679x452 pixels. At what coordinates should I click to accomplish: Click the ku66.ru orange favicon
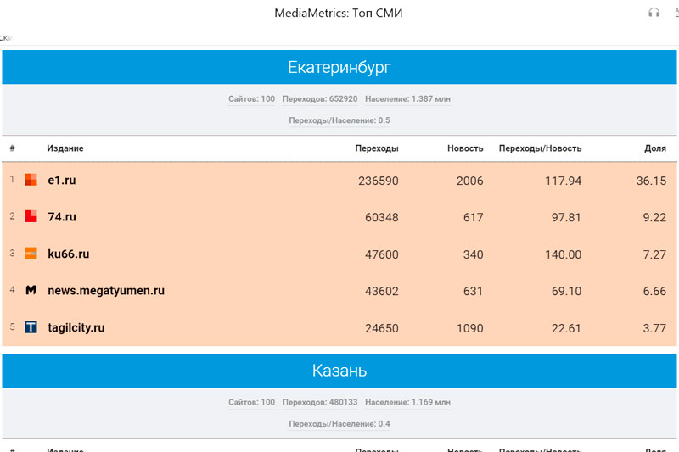tap(31, 254)
